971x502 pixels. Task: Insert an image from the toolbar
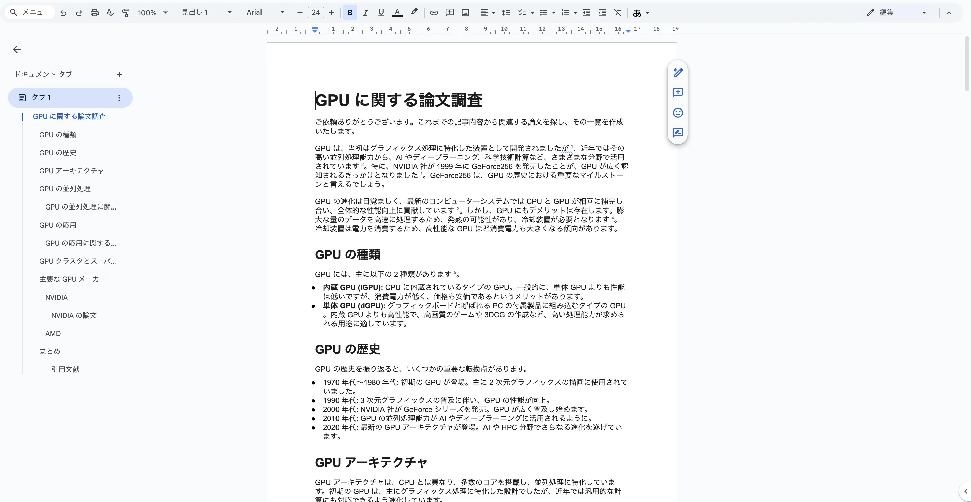[x=465, y=13]
